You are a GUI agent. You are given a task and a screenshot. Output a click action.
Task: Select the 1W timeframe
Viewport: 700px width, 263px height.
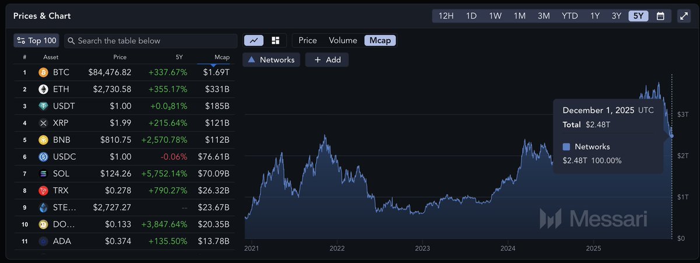495,16
